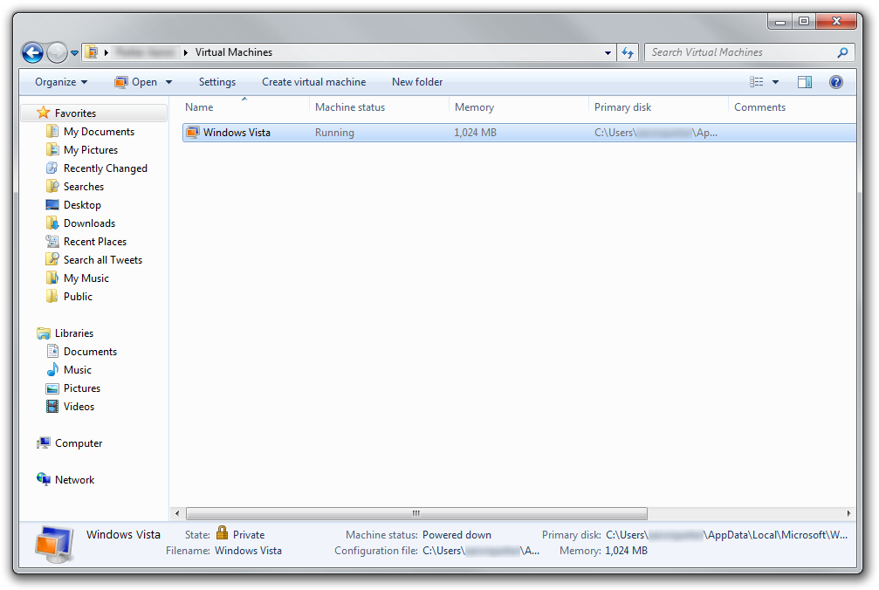Open the Pictures library
Screen dimensions: 879x590
click(82, 388)
